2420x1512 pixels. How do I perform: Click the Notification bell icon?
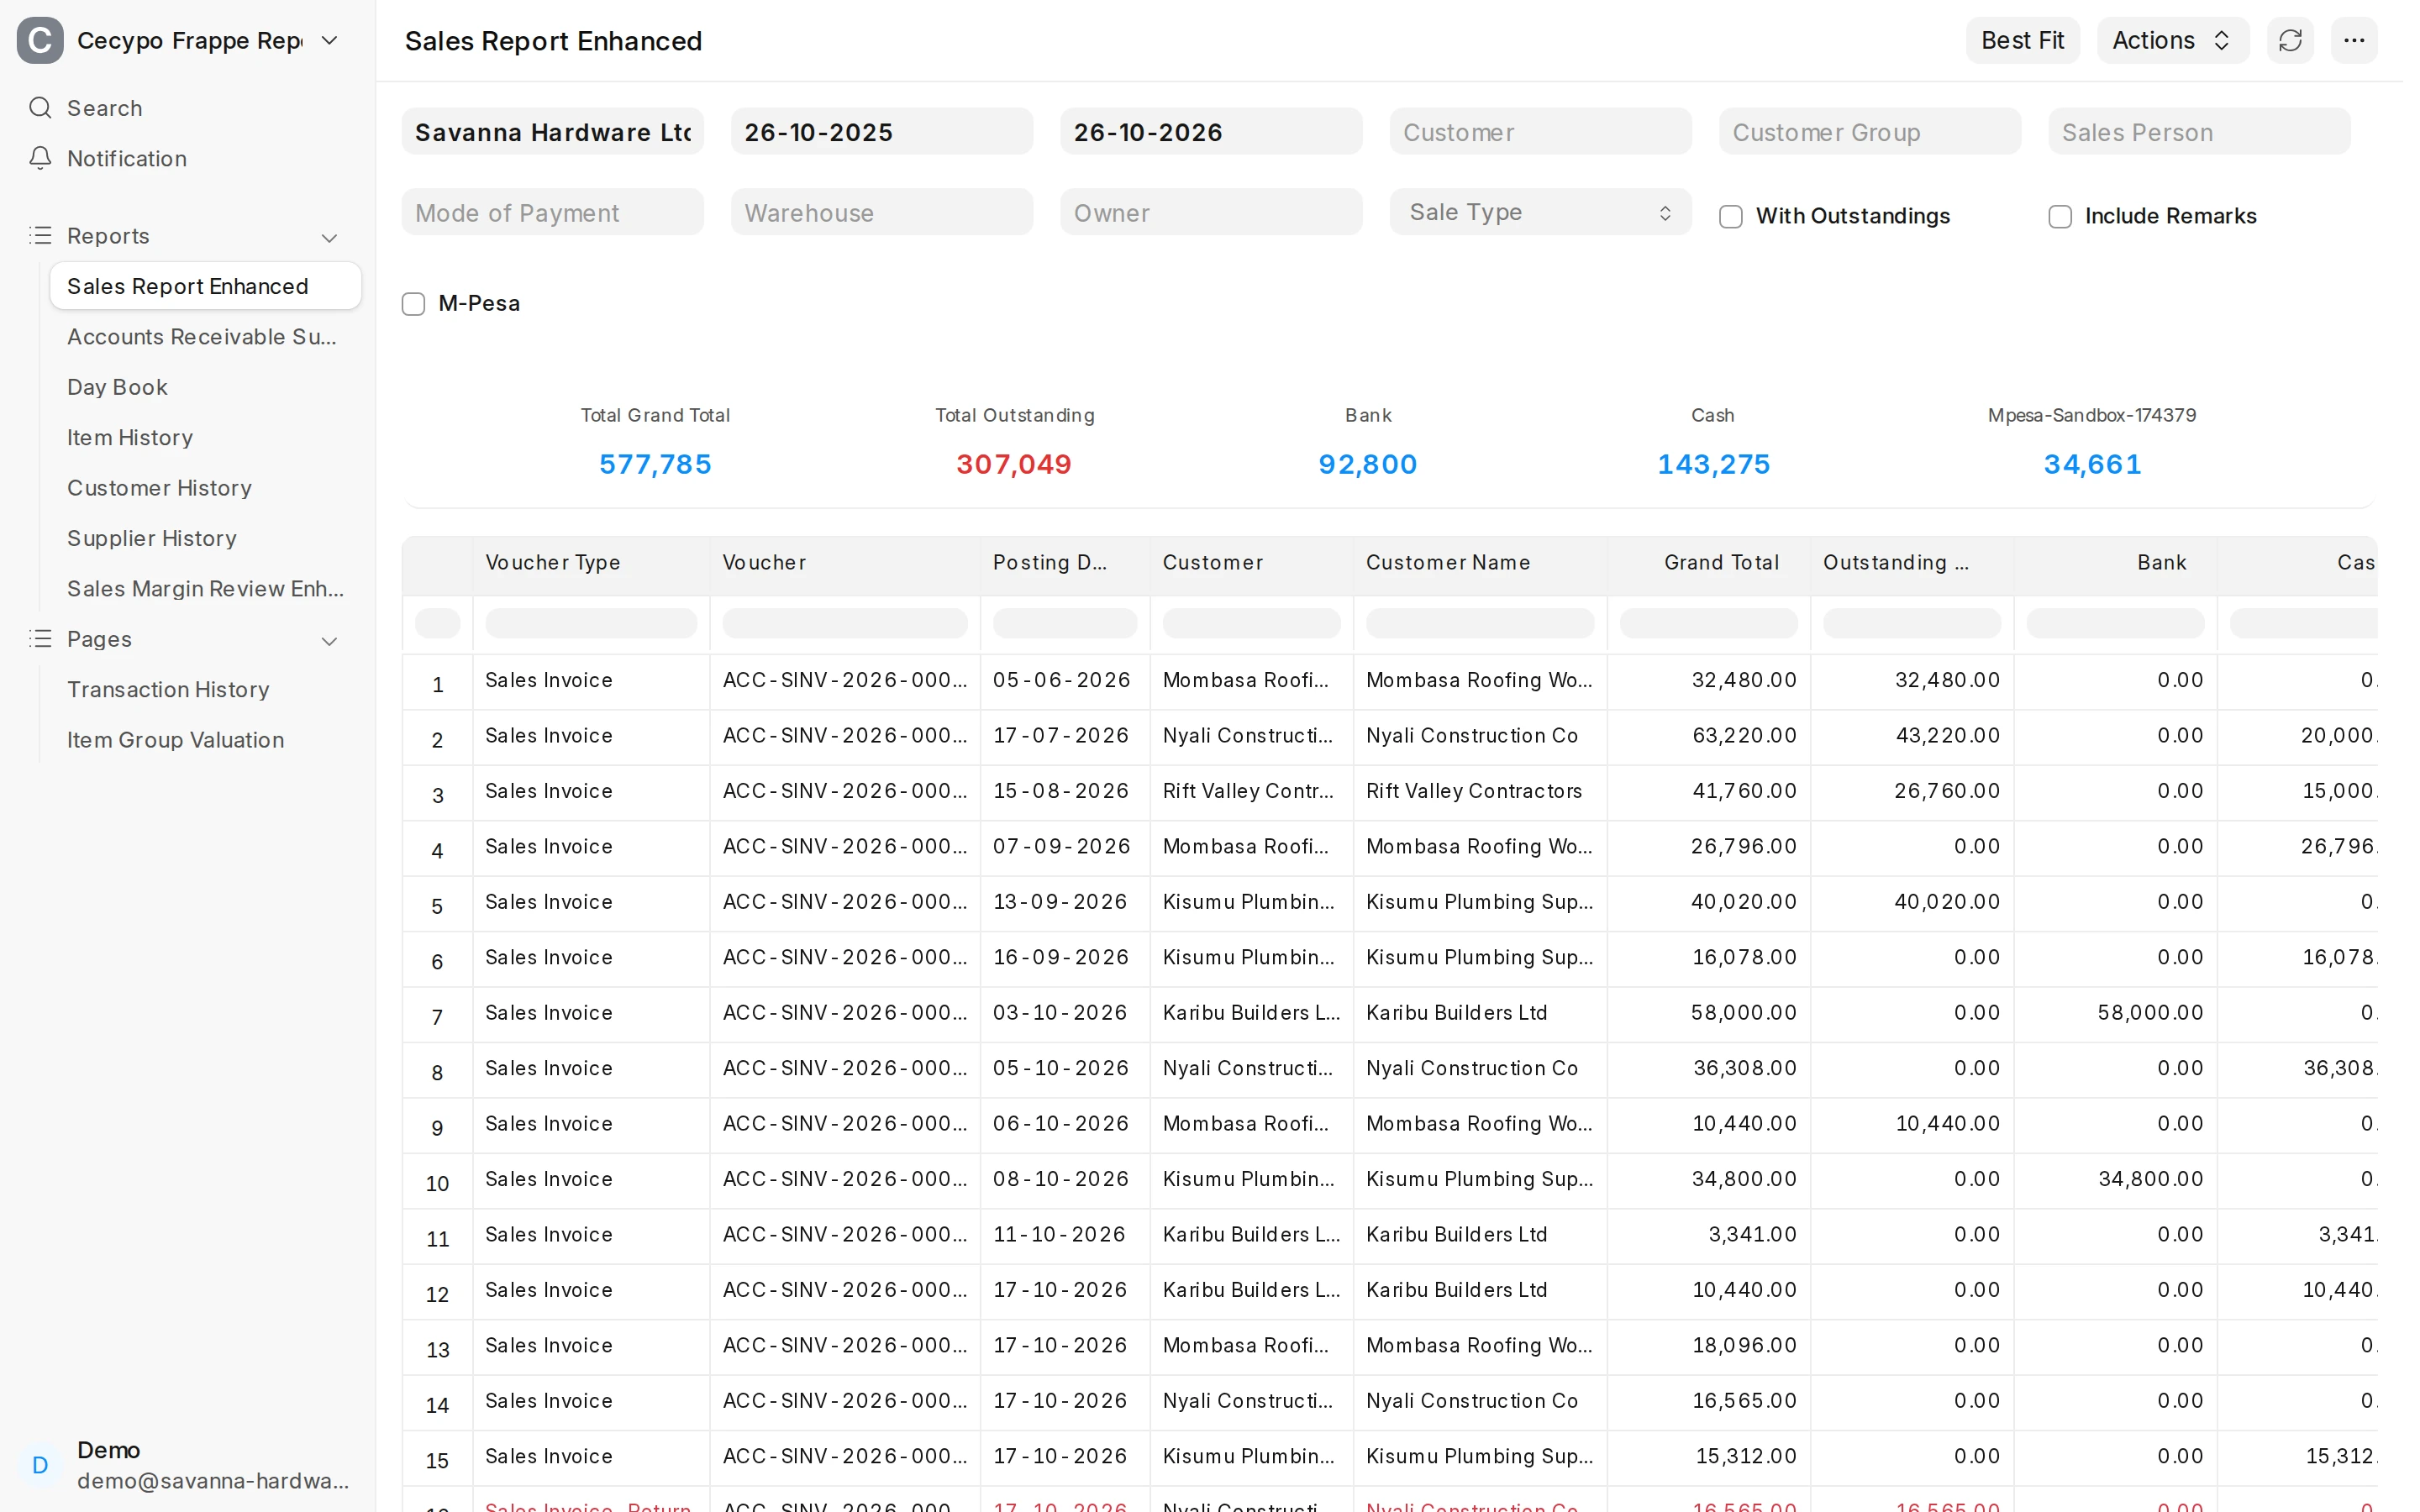pos(40,158)
